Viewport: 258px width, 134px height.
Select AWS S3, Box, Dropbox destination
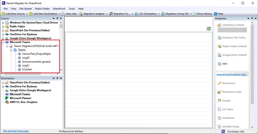(23, 102)
